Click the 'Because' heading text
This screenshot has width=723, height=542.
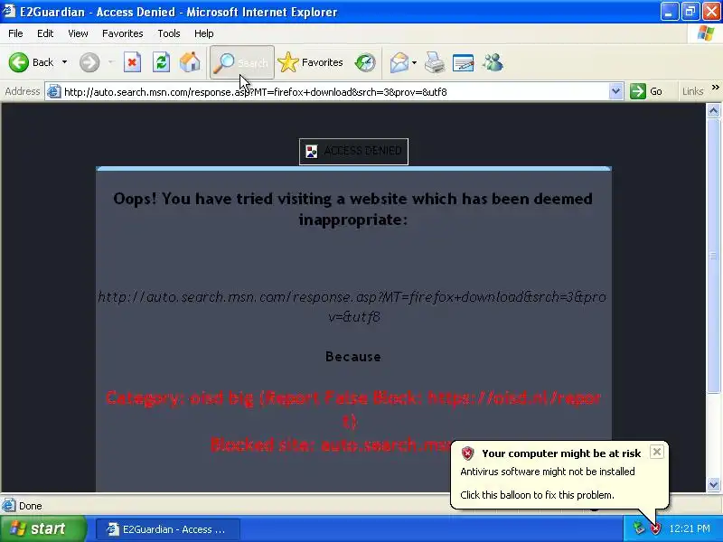pyautogui.click(x=353, y=356)
